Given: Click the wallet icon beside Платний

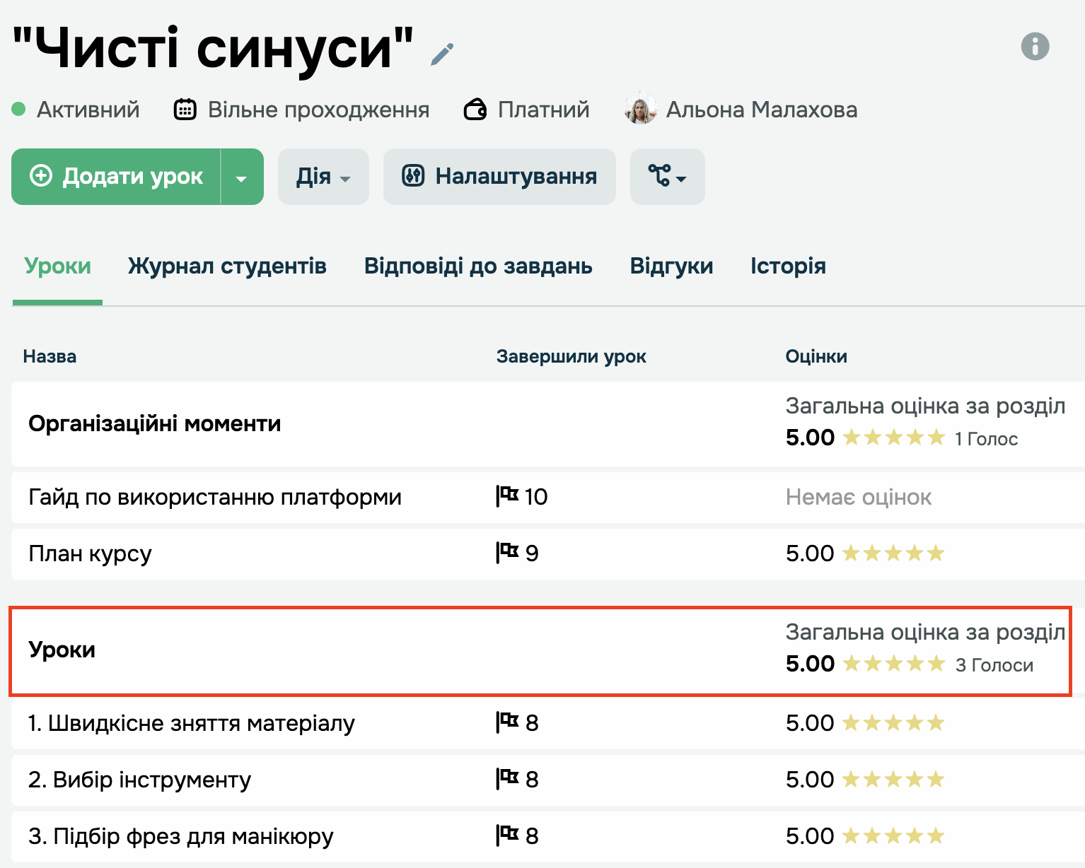Looking at the screenshot, I should [475, 110].
